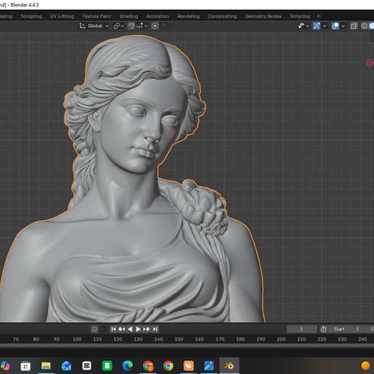This screenshot has width=374, height=374.
Task: Open the snapping options dropdown
Action: click(x=142, y=26)
